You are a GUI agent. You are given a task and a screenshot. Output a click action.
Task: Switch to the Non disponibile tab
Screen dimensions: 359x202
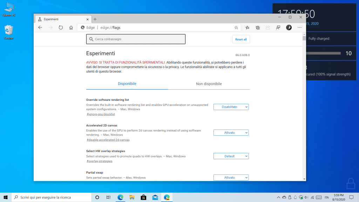point(209,84)
